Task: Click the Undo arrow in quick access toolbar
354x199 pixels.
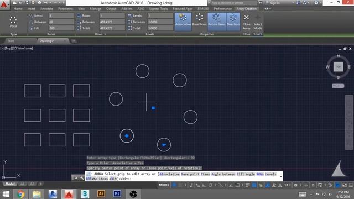Action: (45, 3)
